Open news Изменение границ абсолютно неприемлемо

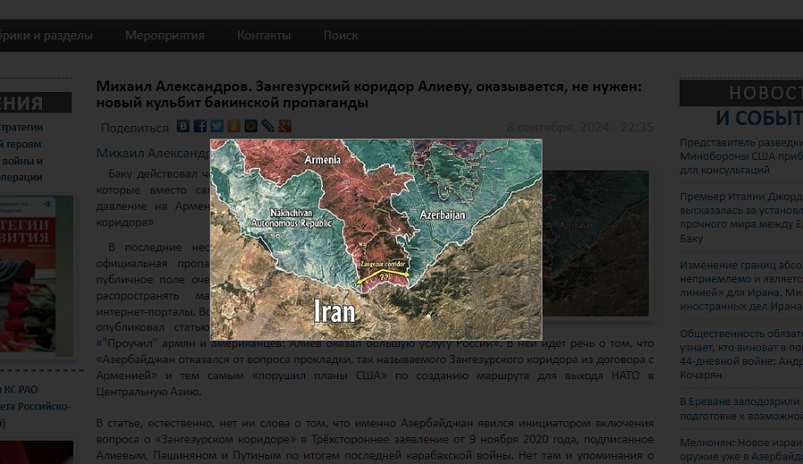[741, 286]
